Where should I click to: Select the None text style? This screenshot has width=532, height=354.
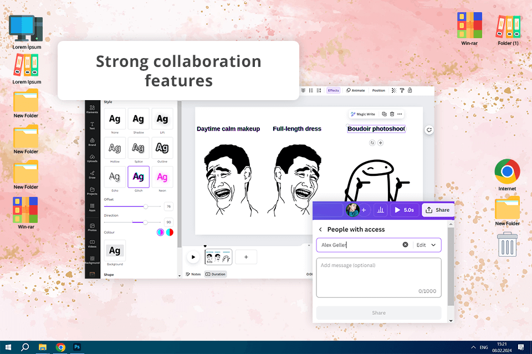click(115, 119)
